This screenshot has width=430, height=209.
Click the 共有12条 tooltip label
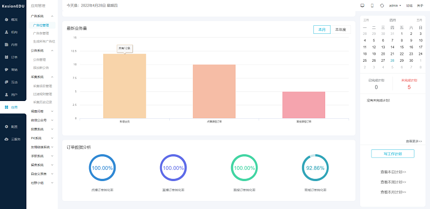tap(125, 48)
